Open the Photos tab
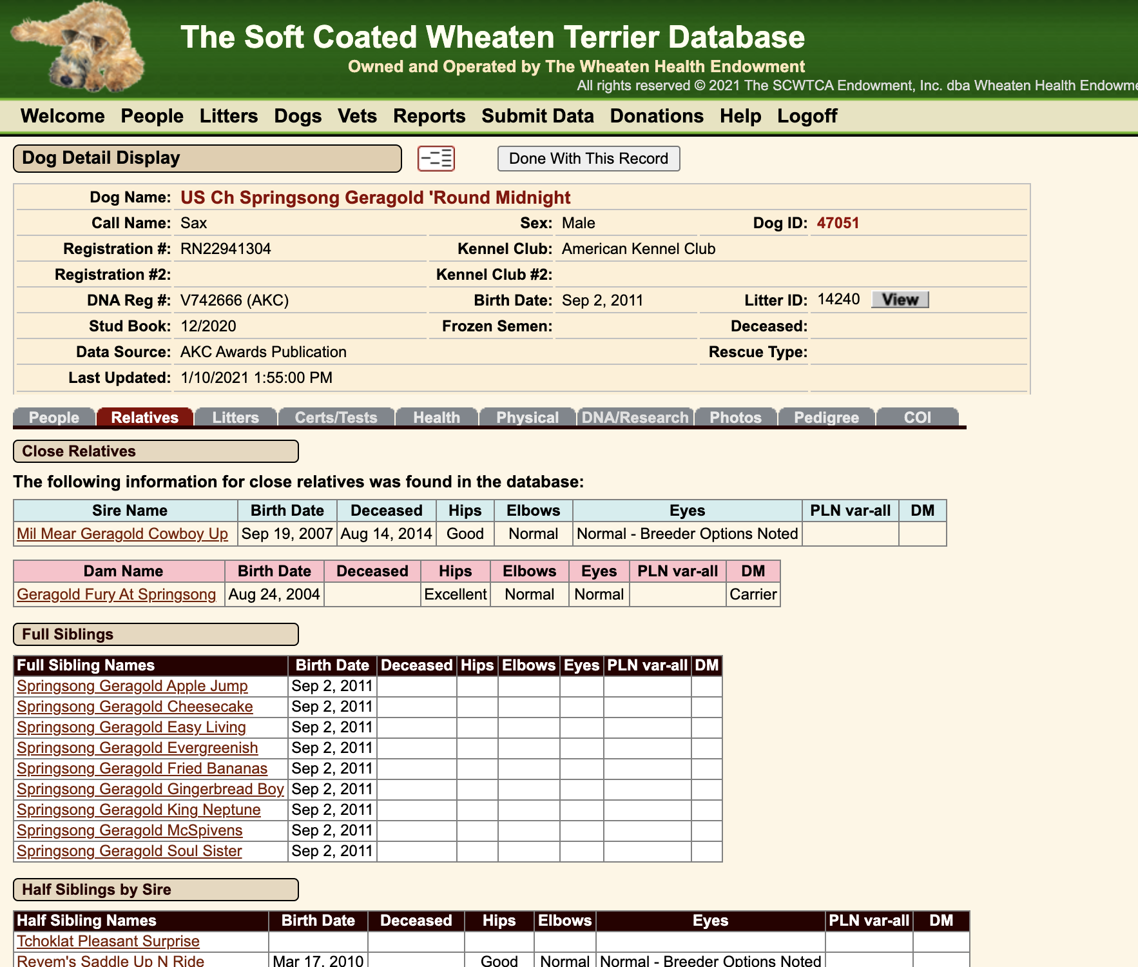This screenshot has width=1138, height=967. click(736, 417)
